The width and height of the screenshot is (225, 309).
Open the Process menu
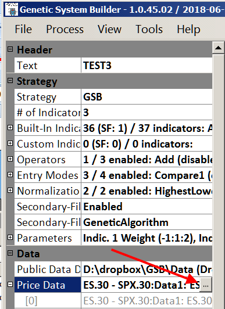[x=65, y=29]
